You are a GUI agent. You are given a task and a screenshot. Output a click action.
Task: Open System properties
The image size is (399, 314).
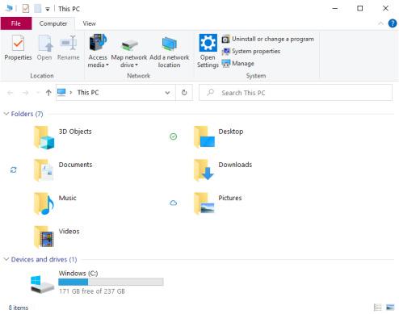251,51
